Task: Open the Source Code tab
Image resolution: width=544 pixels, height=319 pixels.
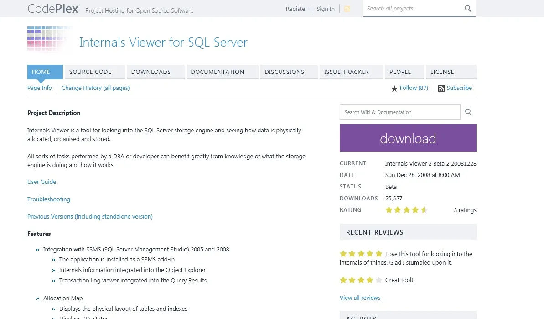Action: pos(94,72)
